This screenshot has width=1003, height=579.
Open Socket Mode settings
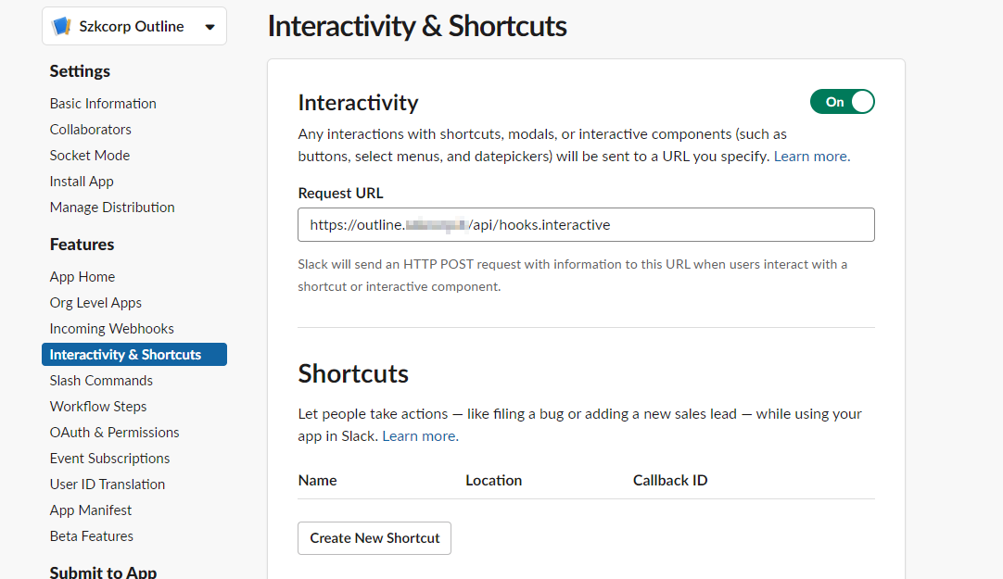pos(90,156)
